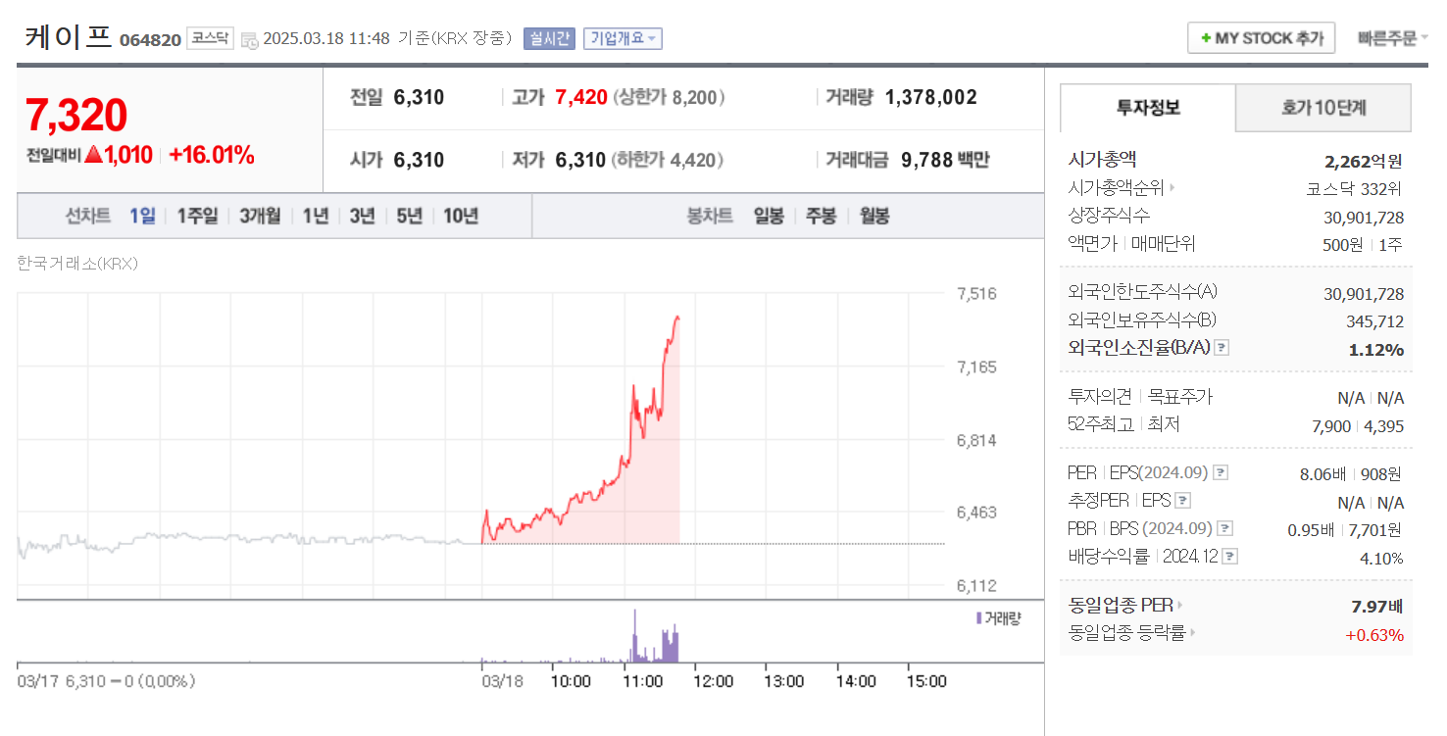
Task: Select the 투자정보 tab
Action: point(1148,108)
